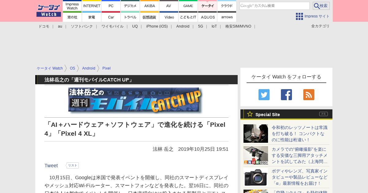Click the Special Site star icon
The image size is (368, 193).
(x=250, y=114)
